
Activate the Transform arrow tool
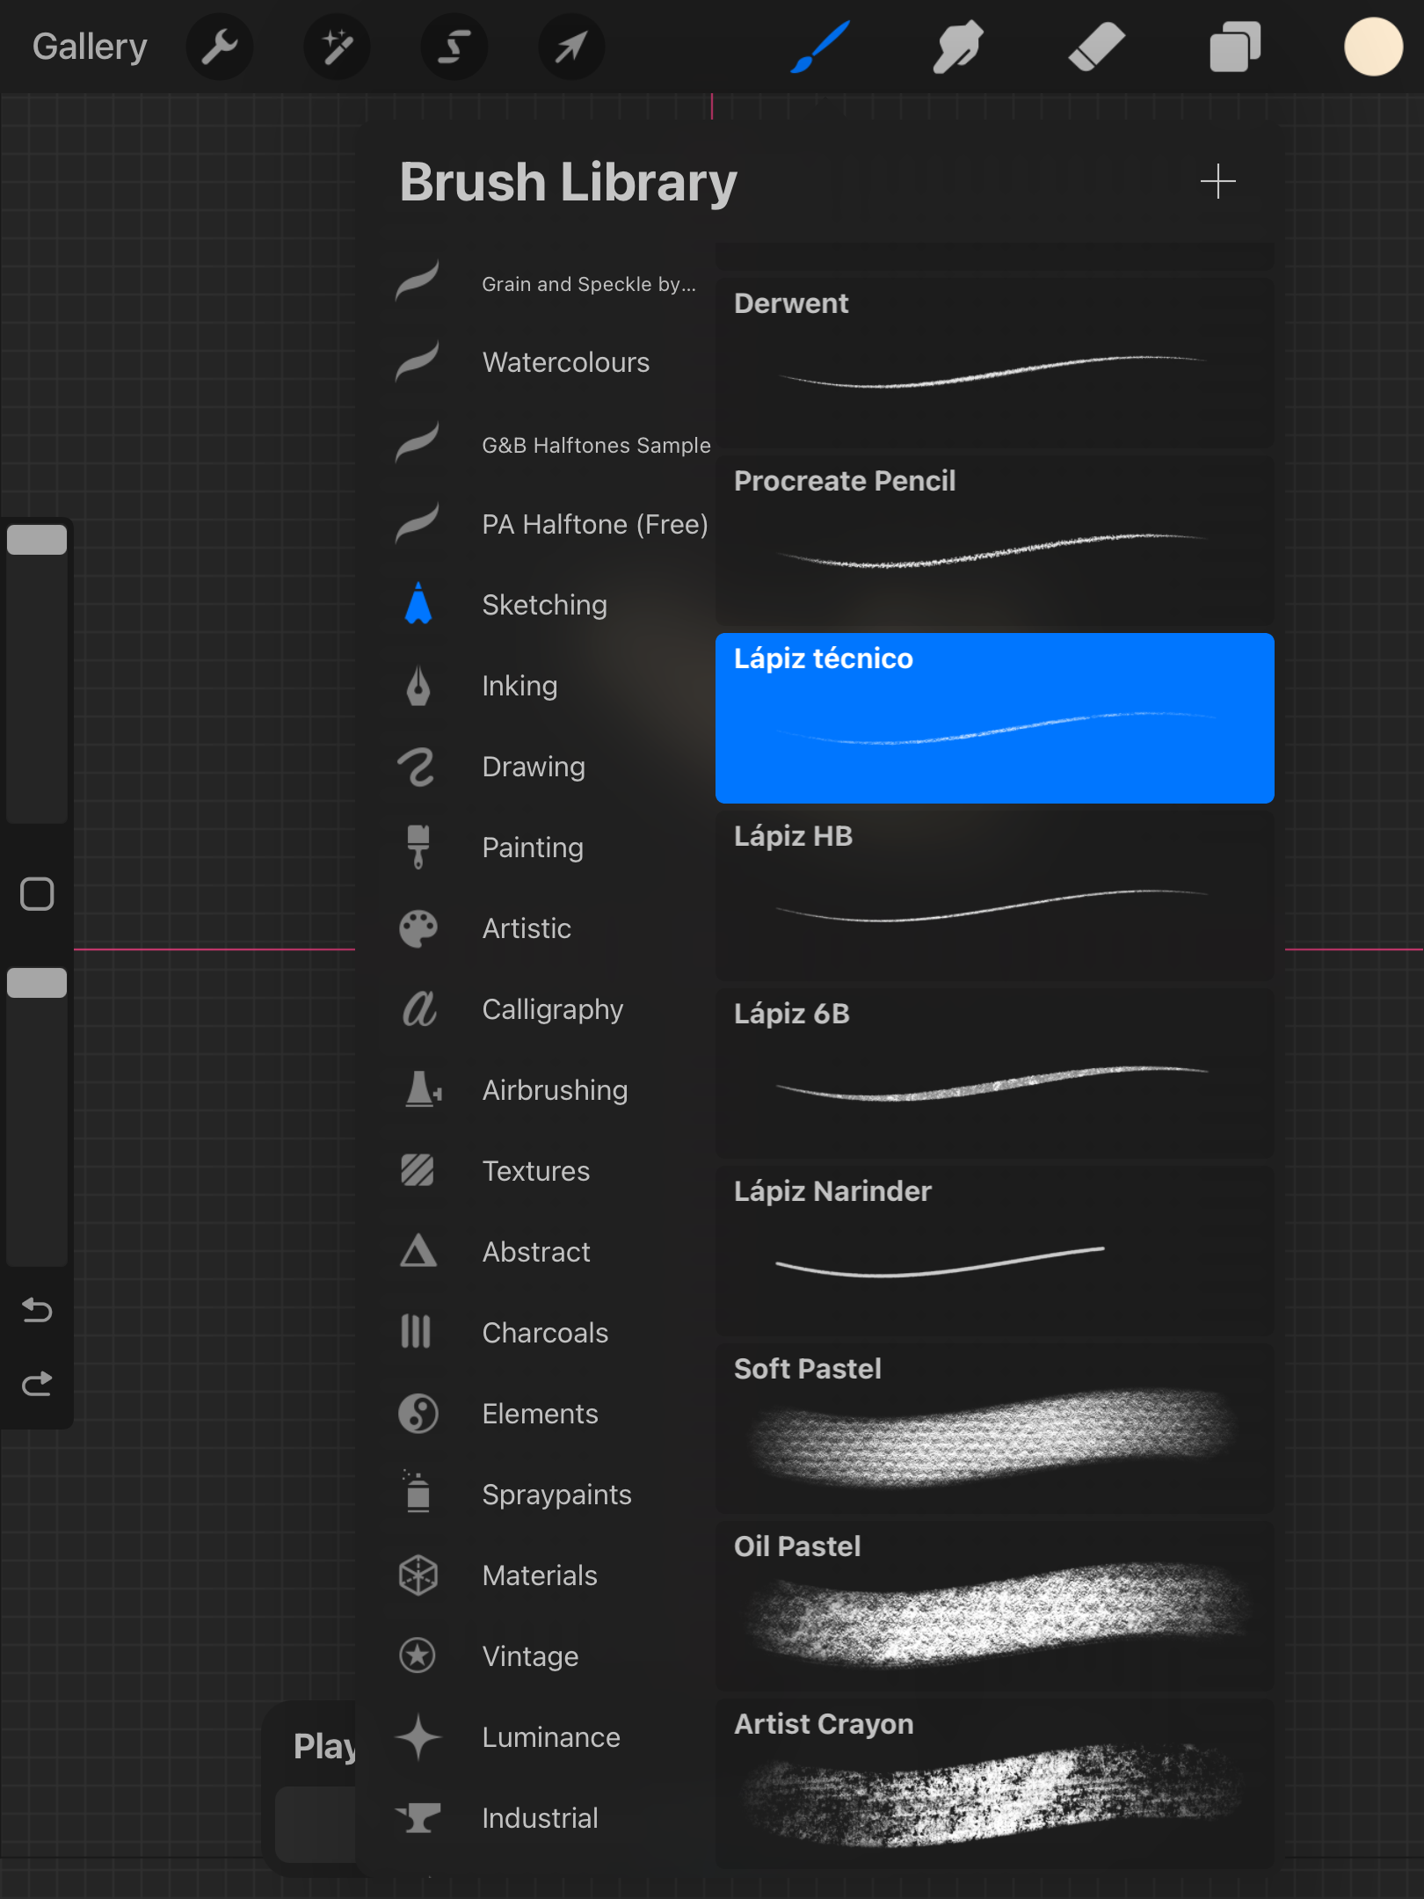click(570, 47)
